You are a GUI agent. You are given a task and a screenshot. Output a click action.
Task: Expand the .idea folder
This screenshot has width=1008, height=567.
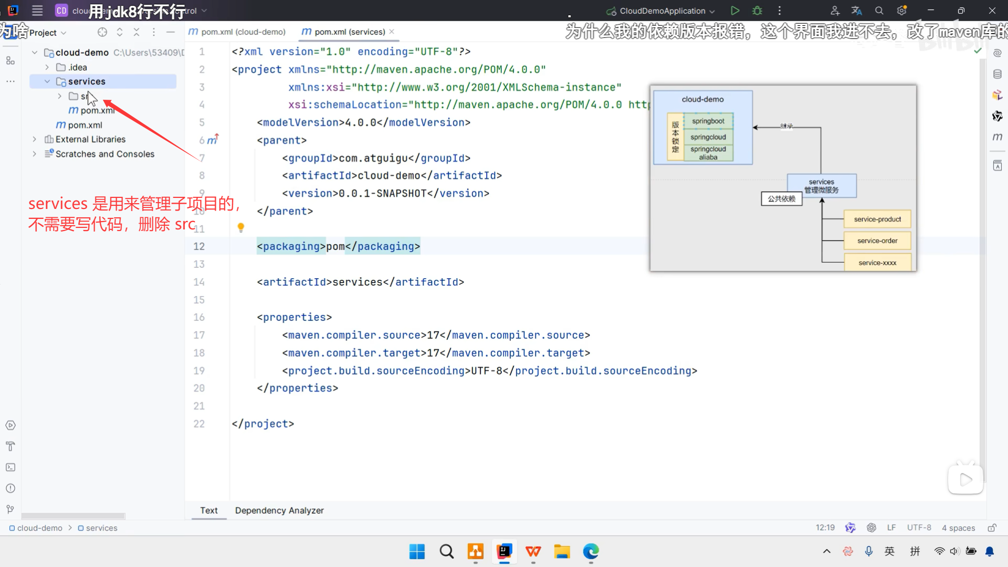pyautogui.click(x=47, y=67)
